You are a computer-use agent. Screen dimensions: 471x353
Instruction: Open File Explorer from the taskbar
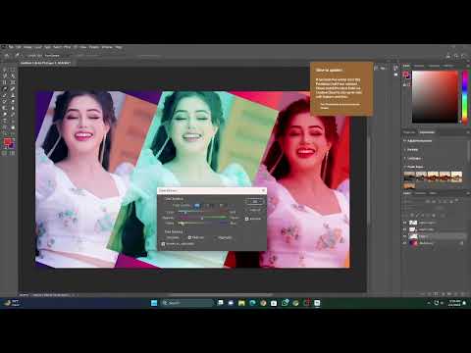tap(241, 303)
